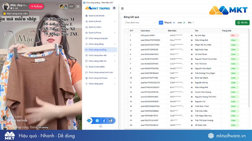Tick the checkbox for user26051750717390
The height and width of the screenshot is (141, 252).
[127, 45]
